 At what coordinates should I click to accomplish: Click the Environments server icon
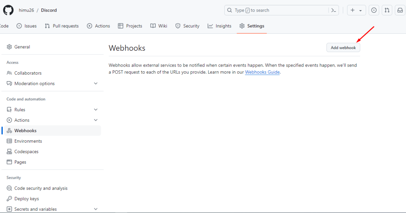[x=9, y=141]
